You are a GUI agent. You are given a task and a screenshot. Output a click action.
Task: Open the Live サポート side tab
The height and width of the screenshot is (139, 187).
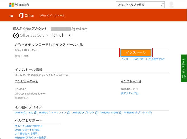tap(184, 68)
